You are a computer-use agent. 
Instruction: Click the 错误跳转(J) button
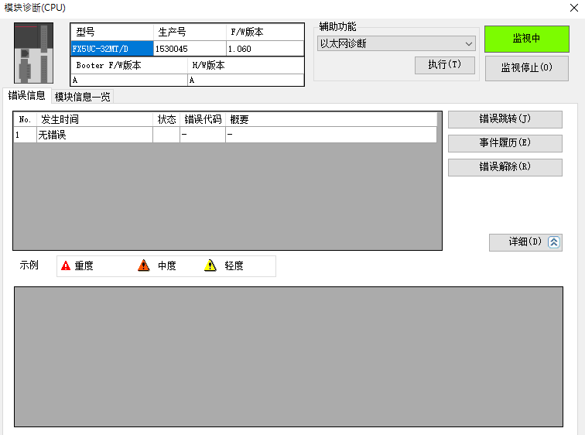pyautogui.click(x=505, y=119)
